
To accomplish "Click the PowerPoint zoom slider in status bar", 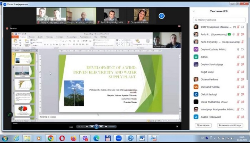I will 170,121.
